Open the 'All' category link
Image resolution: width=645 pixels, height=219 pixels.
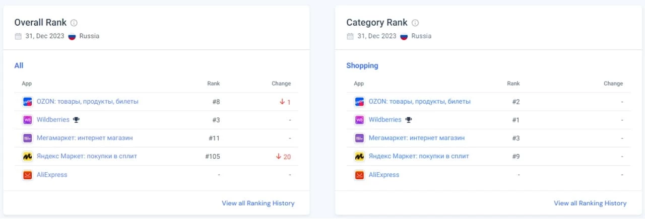pyautogui.click(x=19, y=65)
